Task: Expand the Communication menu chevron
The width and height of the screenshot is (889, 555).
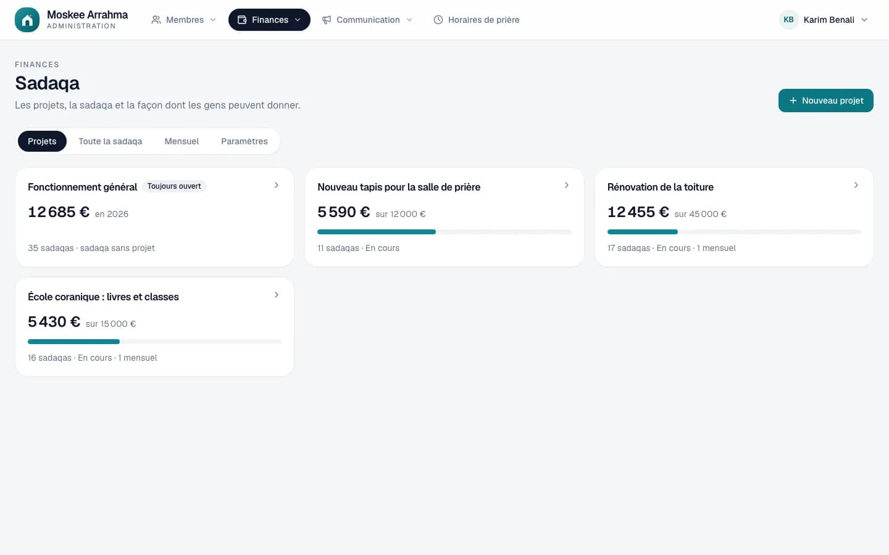Action: (x=409, y=20)
